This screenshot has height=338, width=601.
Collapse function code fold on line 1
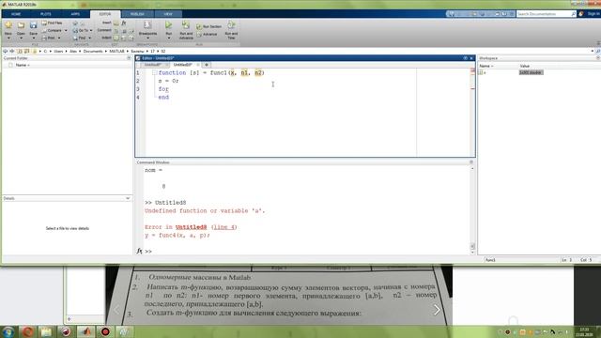click(x=154, y=73)
